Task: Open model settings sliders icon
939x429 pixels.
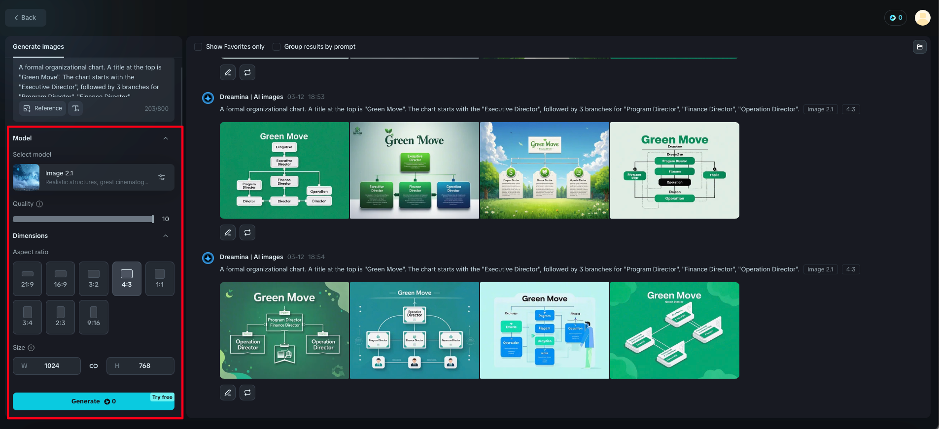Action: [162, 177]
